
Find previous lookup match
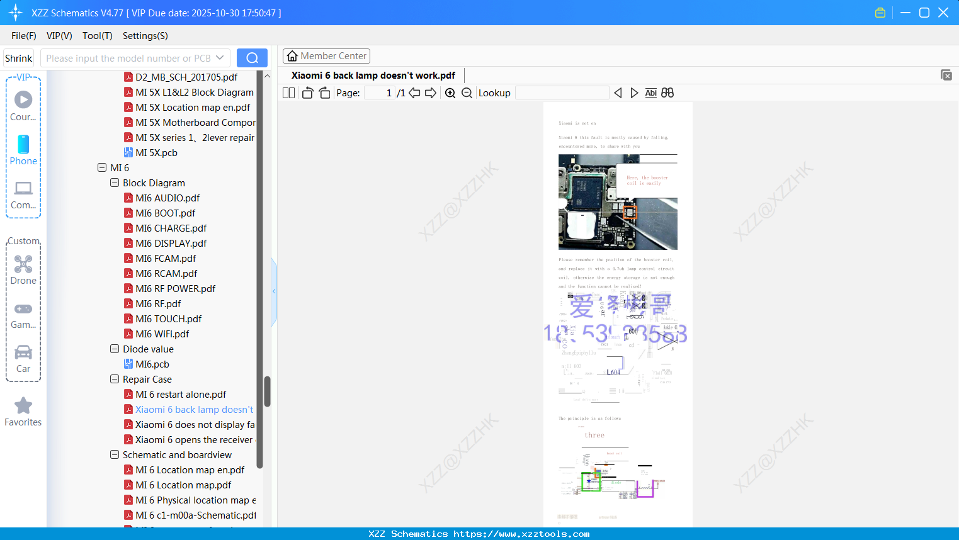[x=618, y=93]
